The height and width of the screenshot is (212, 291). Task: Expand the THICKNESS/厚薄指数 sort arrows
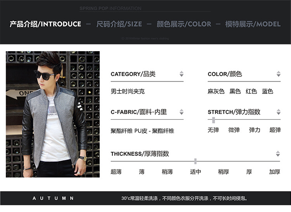[278, 153]
